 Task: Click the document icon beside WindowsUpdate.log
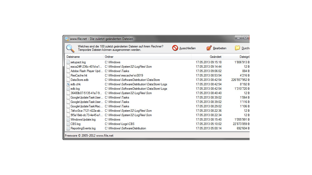click(68, 119)
